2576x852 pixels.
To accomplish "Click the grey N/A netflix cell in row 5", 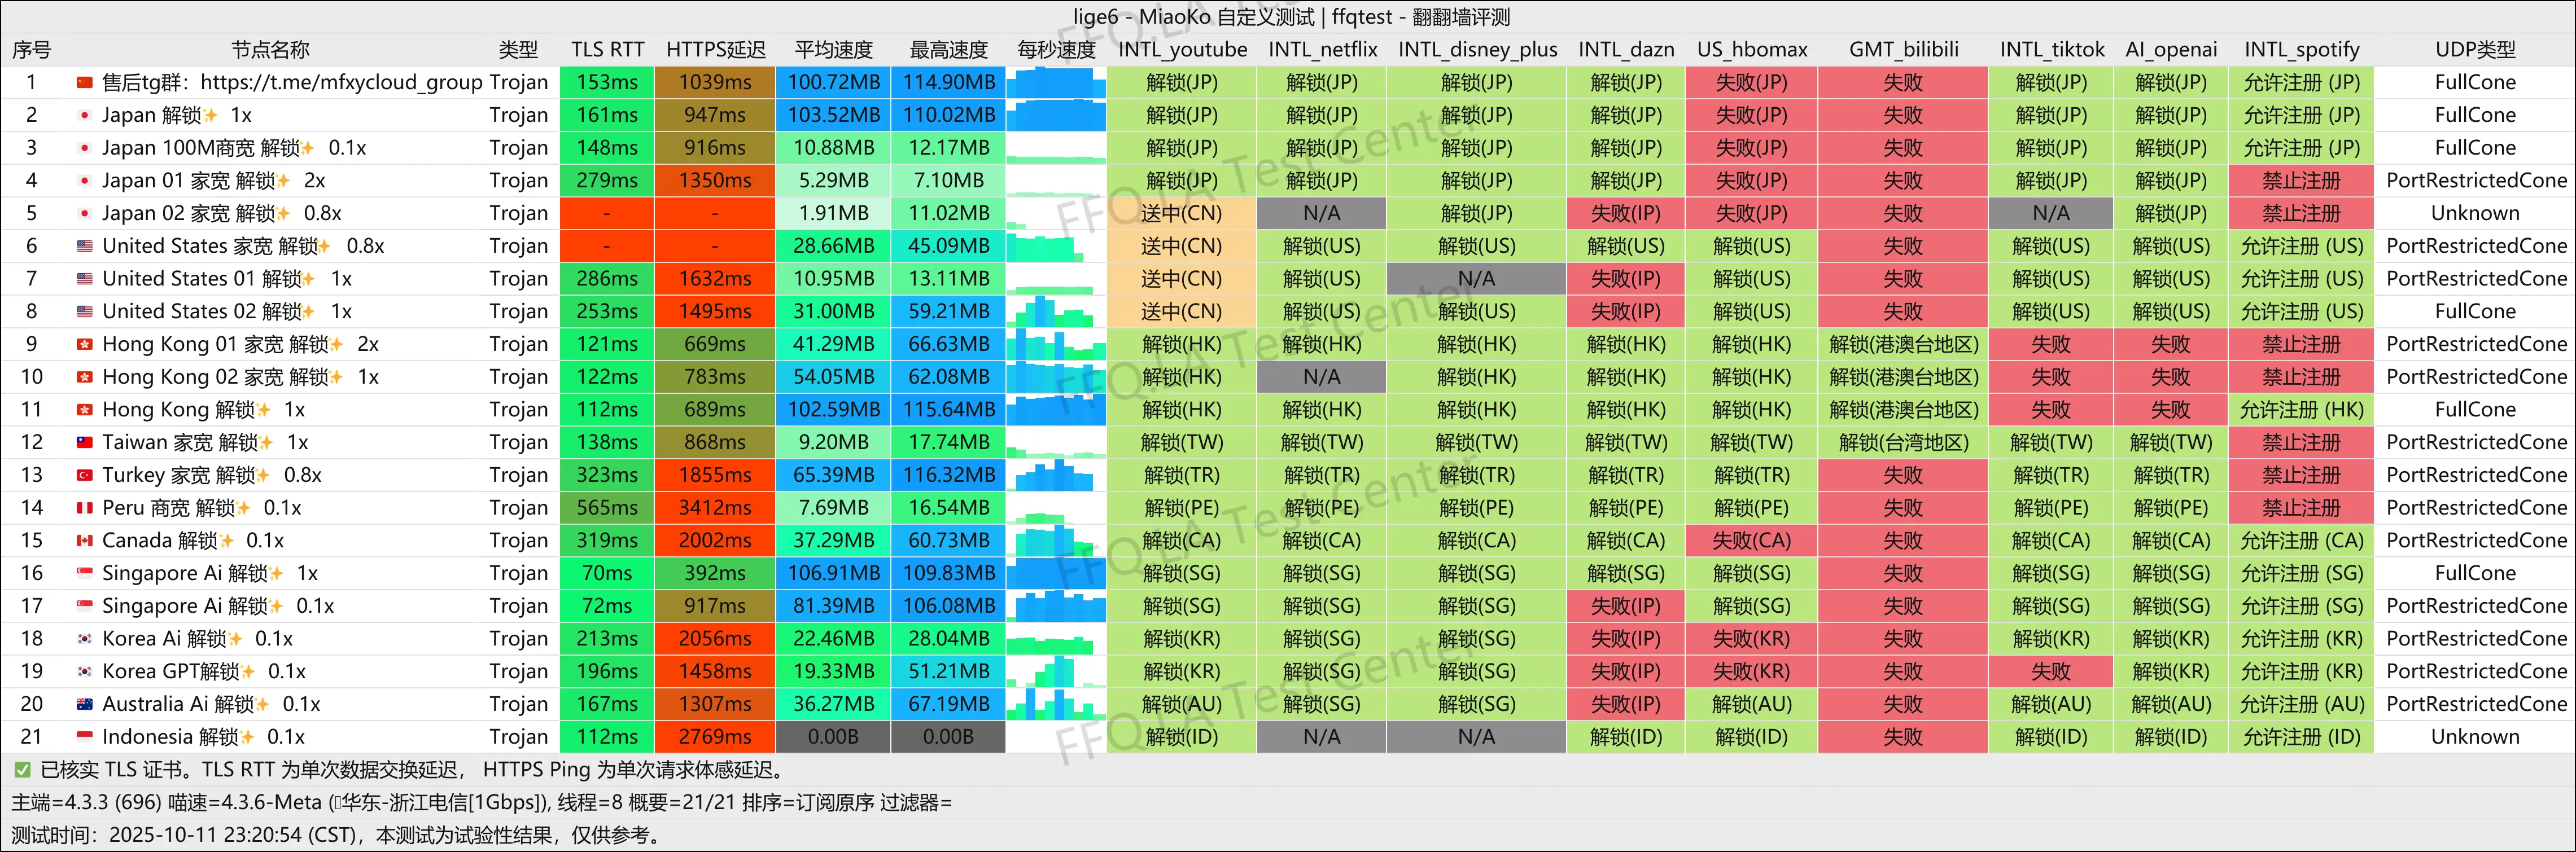I will click(1321, 213).
